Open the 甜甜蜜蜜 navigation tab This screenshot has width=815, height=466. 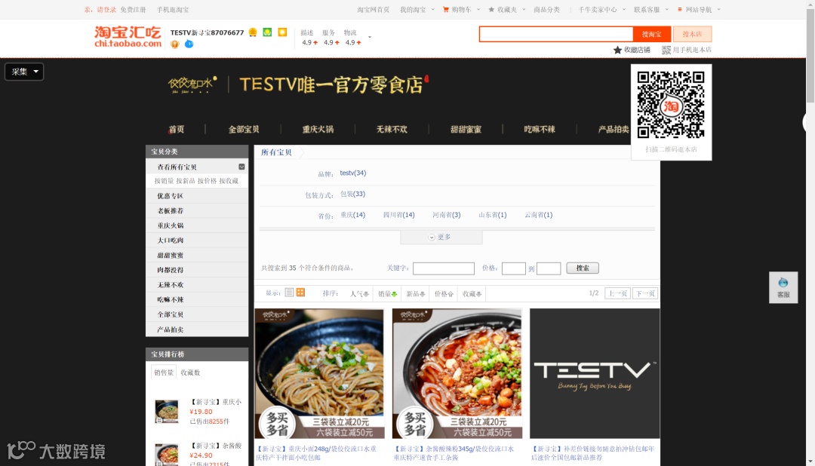[x=466, y=129]
